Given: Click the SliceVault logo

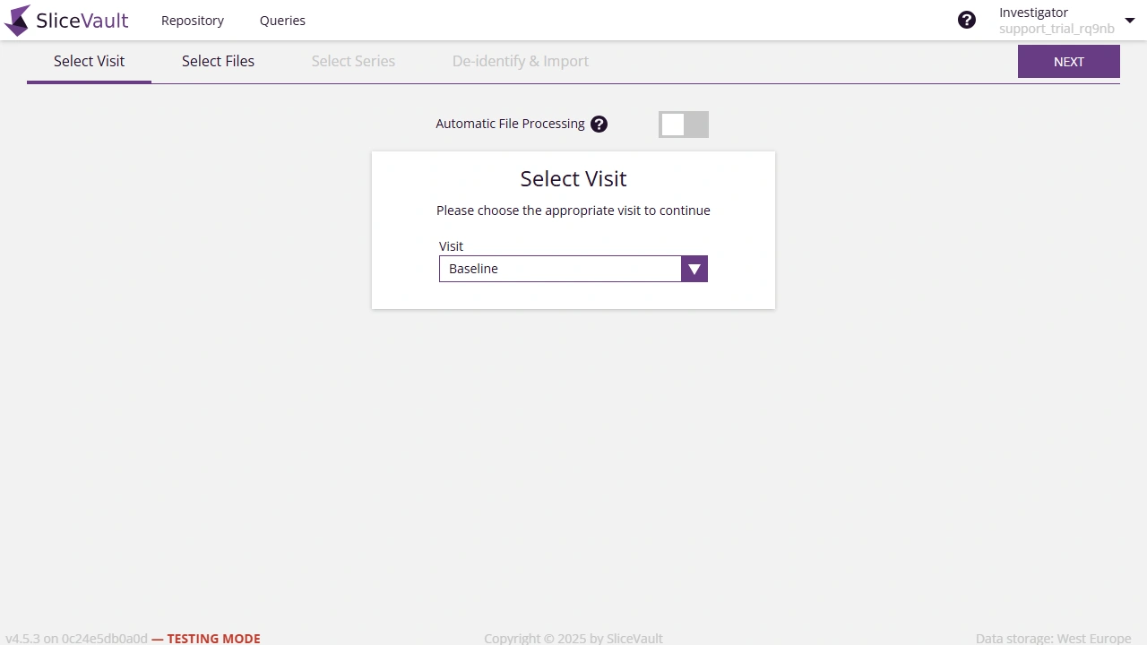Looking at the screenshot, I should 66,21.
